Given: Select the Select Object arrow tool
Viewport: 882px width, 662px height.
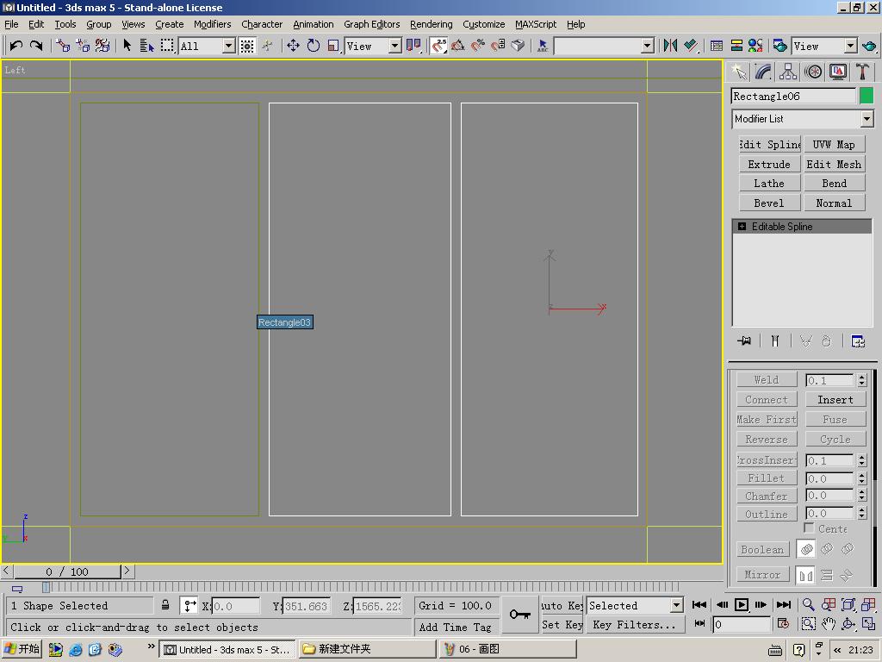Looking at the screenshot, I should (x=127, y=46).
